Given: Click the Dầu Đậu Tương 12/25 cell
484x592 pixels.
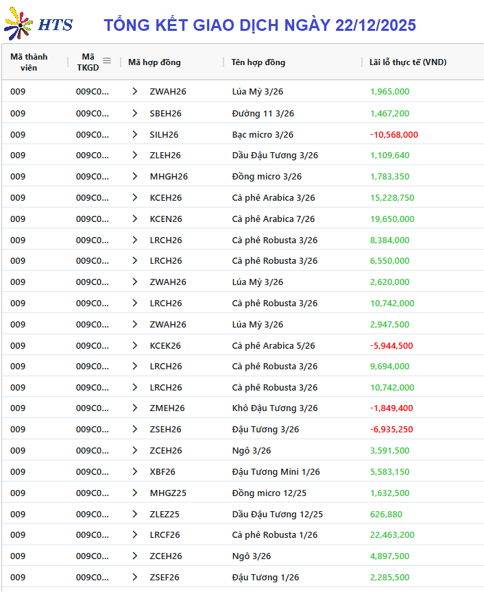Looking at the screenshot, I should click(277, 514).
